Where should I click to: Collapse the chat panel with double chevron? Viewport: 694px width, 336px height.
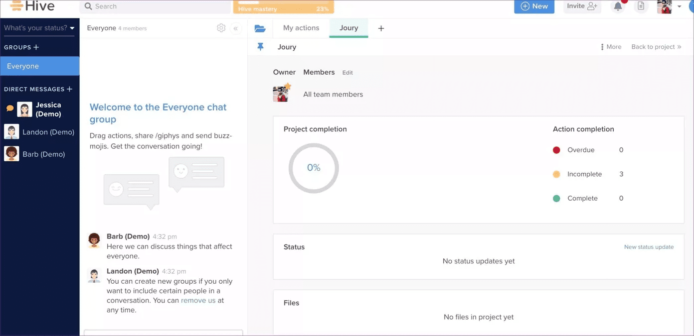pos(236,28)
